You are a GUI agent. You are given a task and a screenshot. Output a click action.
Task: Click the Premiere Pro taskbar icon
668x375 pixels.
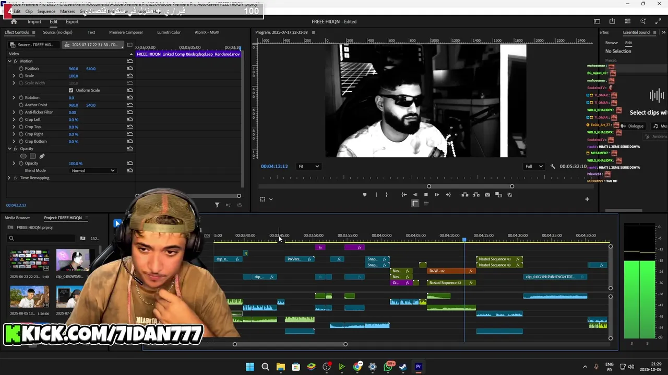pos(419,367)
